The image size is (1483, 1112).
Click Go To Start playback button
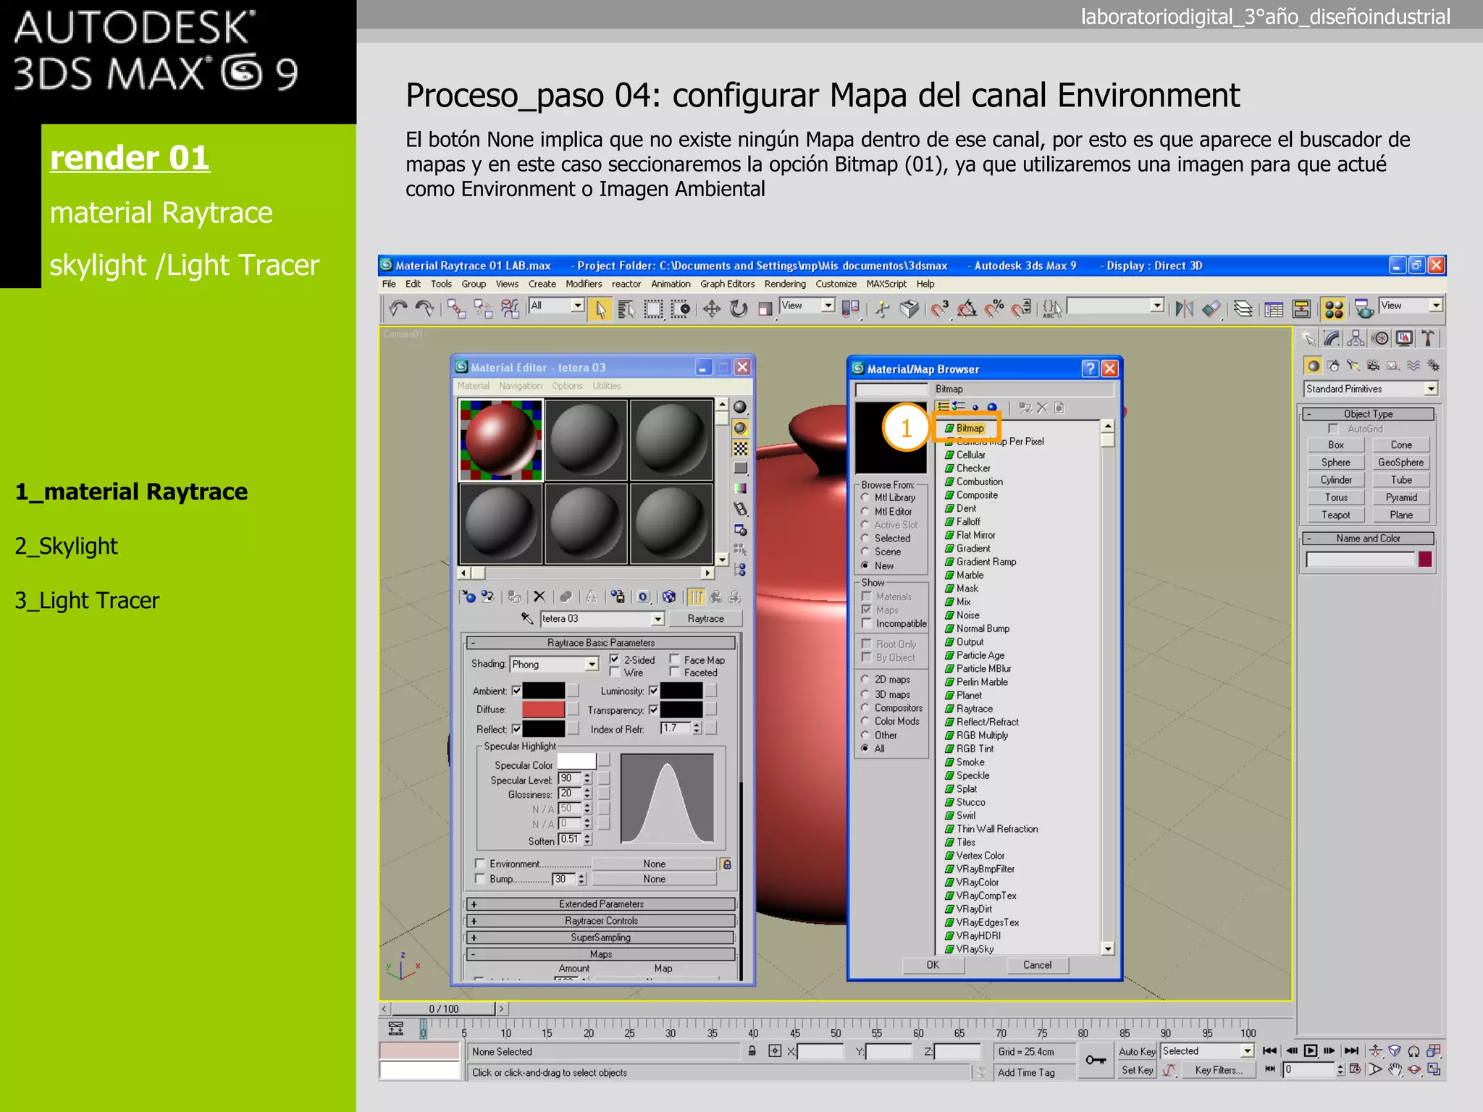tap(1269, 1050)
